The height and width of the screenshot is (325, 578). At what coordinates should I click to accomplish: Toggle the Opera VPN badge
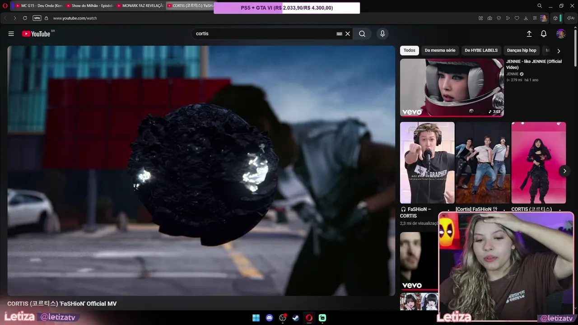tap(37, 18)
